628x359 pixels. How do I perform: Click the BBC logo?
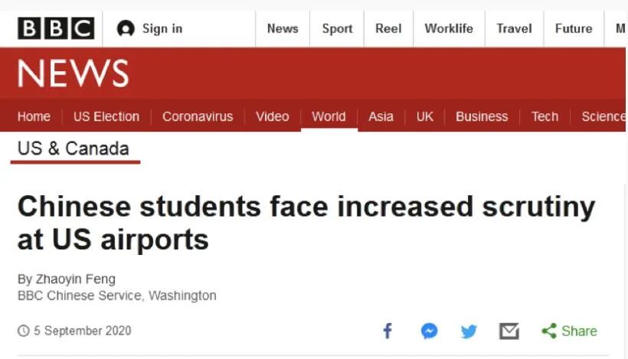coord(56,28)
